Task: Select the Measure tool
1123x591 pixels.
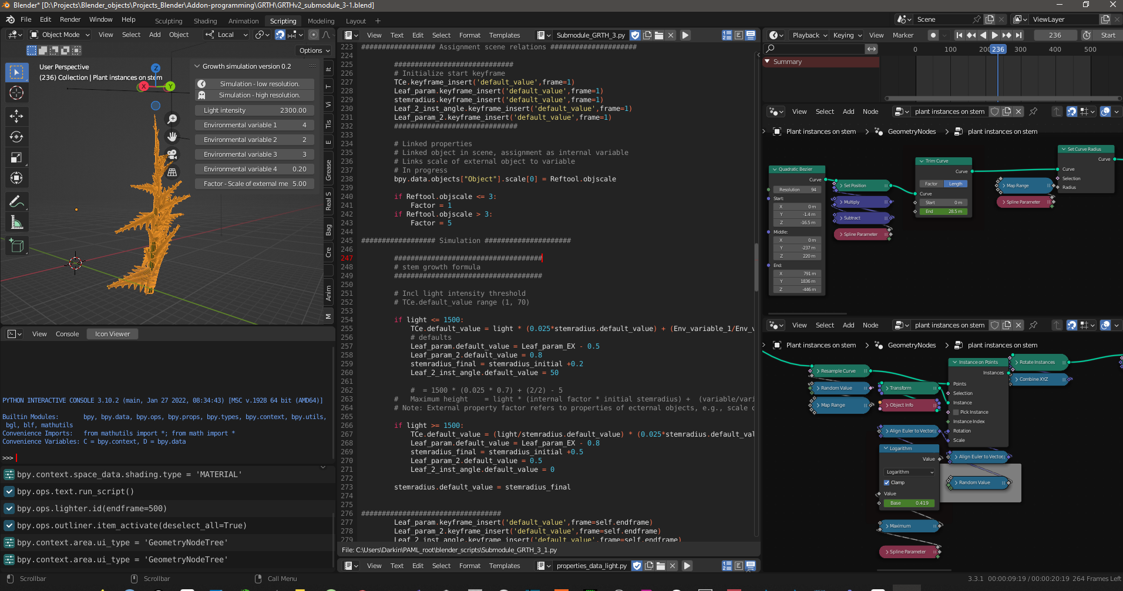Action: (x=16, y=222)
